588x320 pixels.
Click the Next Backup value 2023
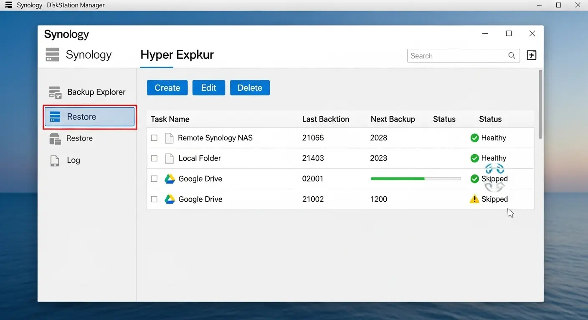(x=379, y=158)
